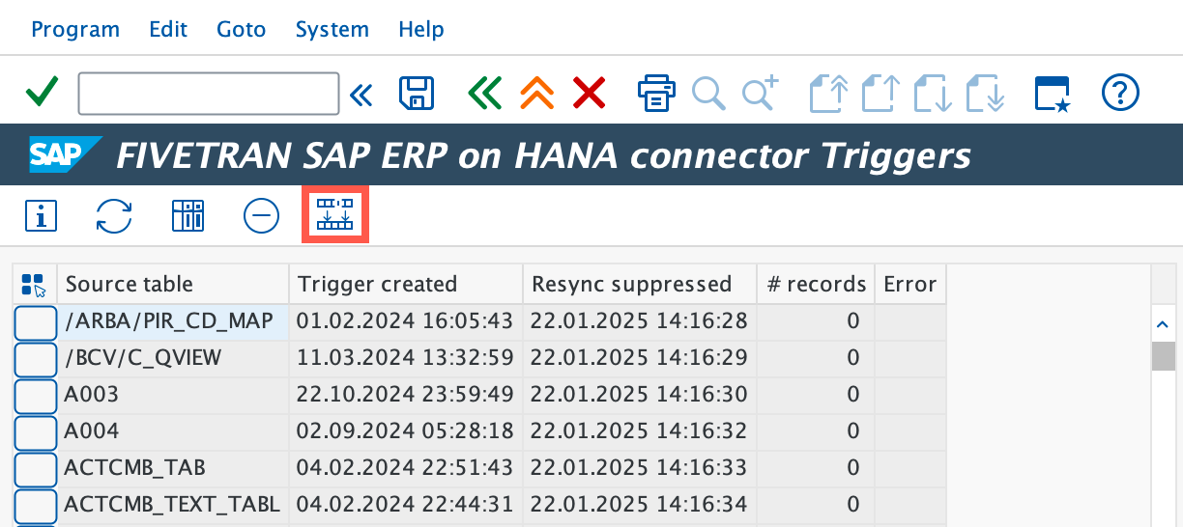This screenshot has width=1183, height=527.
Task: Click the Find Next magnifier-plus icon
Action: tap(761, 94)
